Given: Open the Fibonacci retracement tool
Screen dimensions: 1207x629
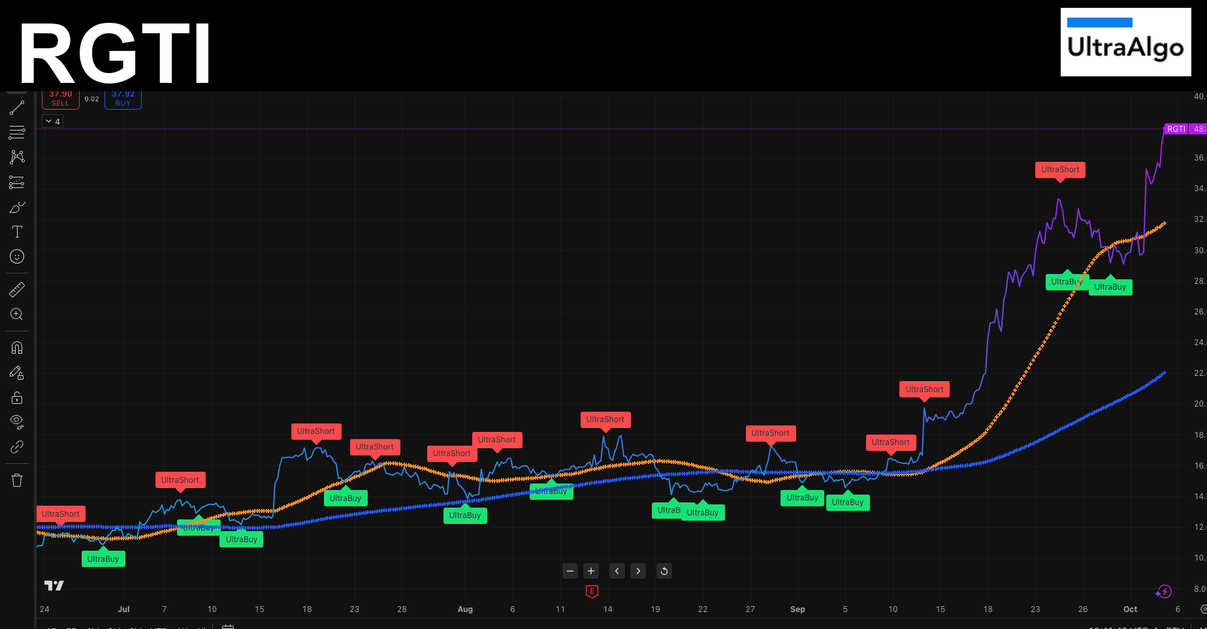Looking at the screenshot, I should pos(17,132).
